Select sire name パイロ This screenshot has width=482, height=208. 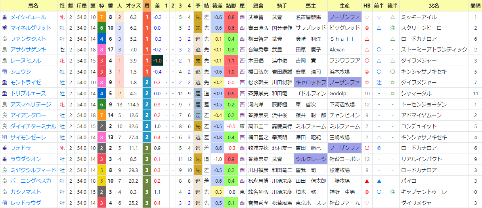(x=409, y=180)
